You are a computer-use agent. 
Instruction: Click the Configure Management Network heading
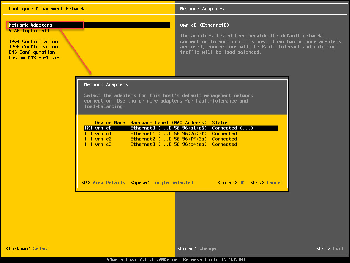pyautogui.click(x=47, y=9)
